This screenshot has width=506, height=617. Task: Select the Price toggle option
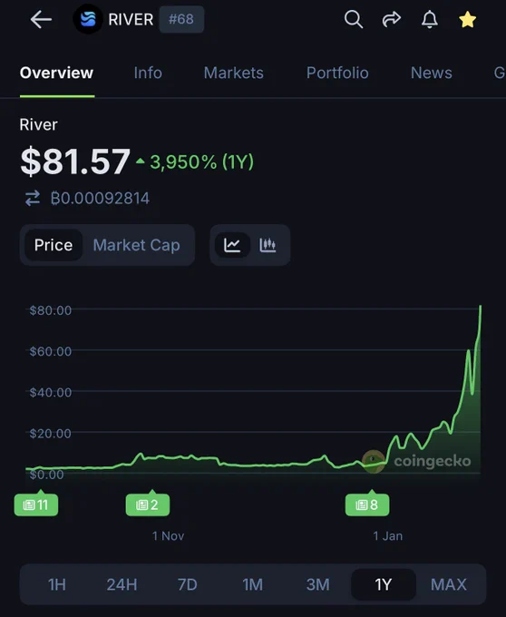pos(54,245)
